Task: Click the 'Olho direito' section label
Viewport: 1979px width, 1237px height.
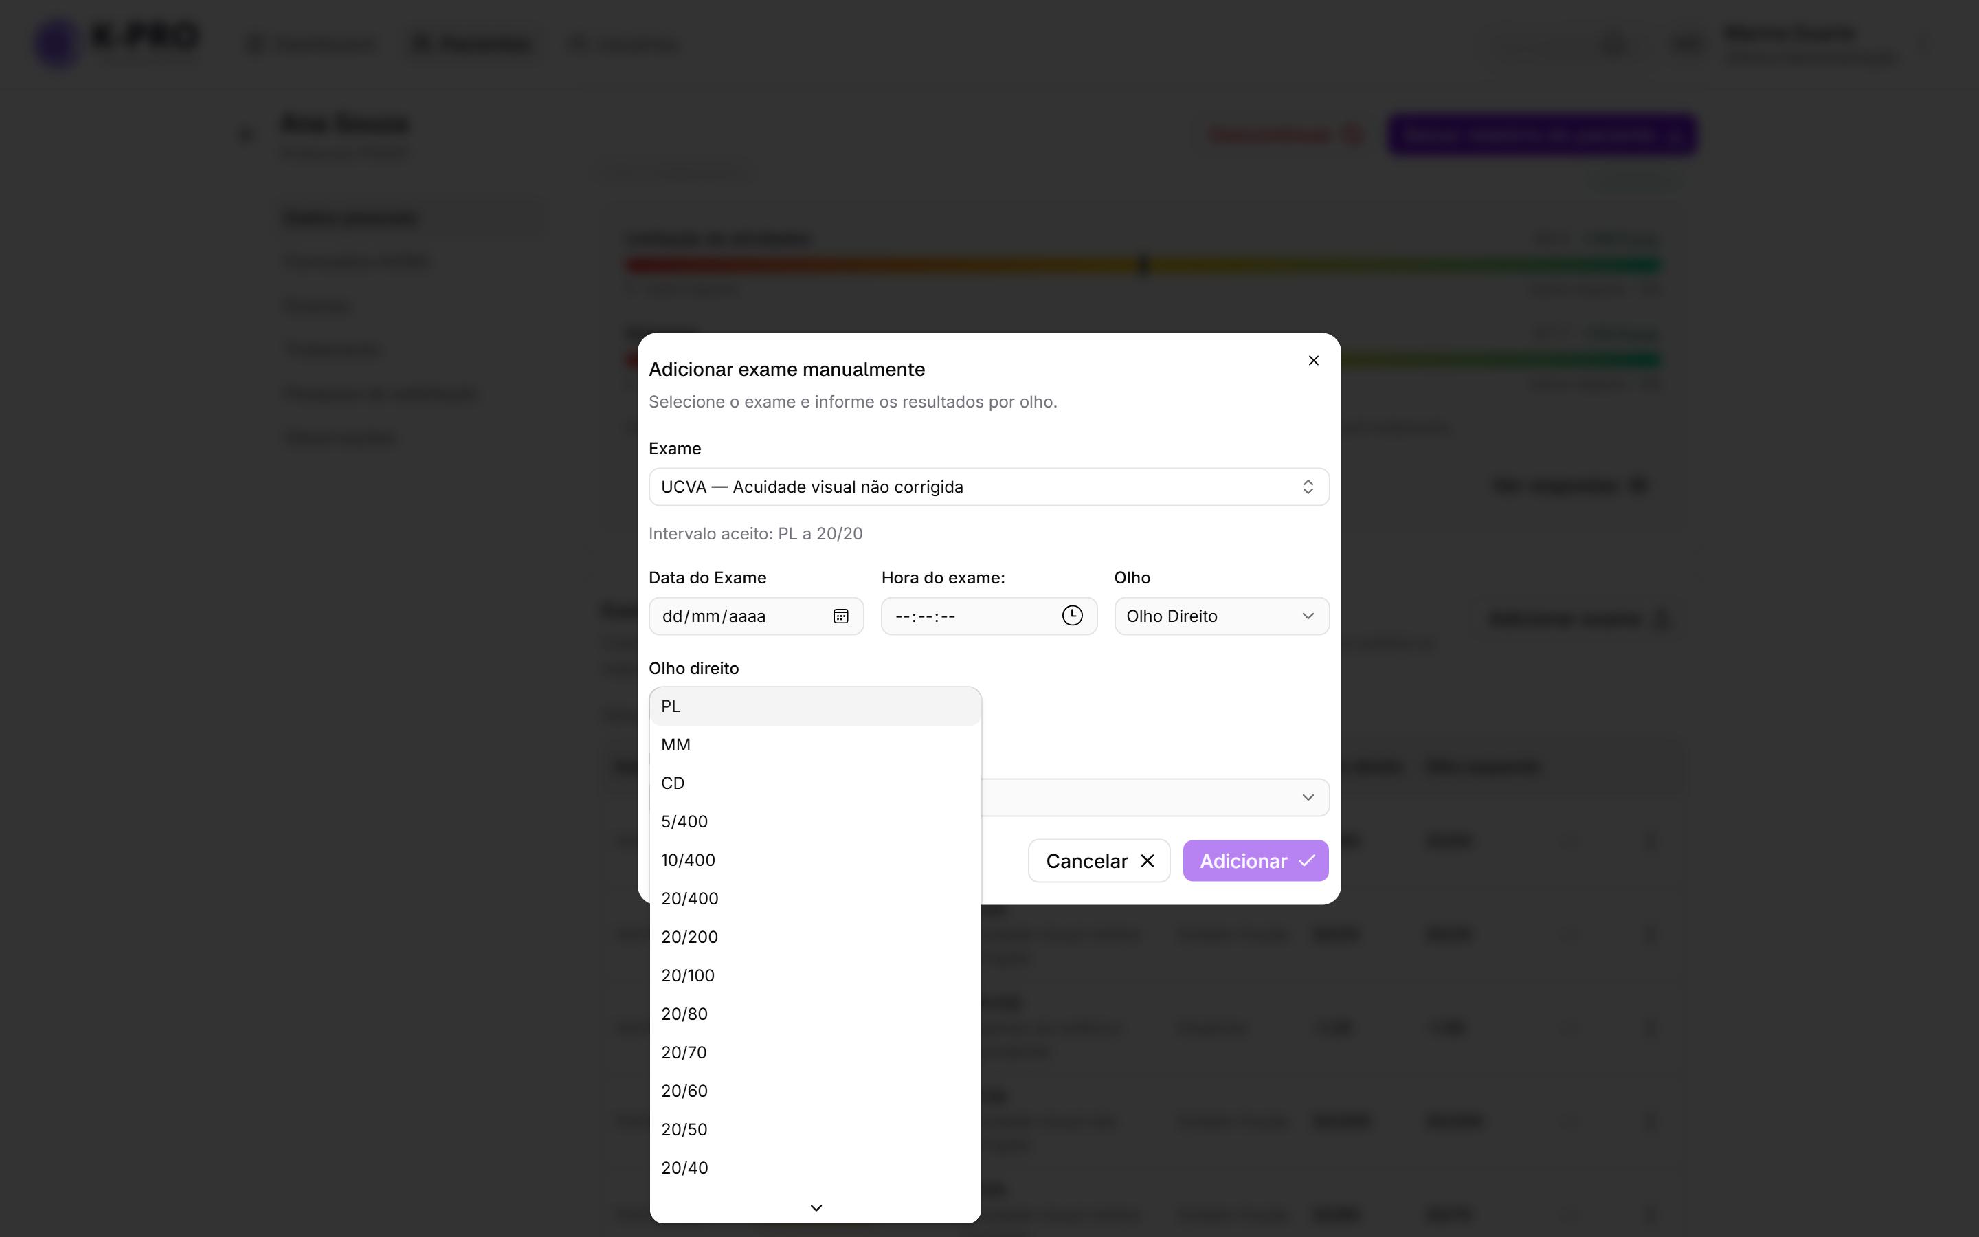Action: pos(693,669)
